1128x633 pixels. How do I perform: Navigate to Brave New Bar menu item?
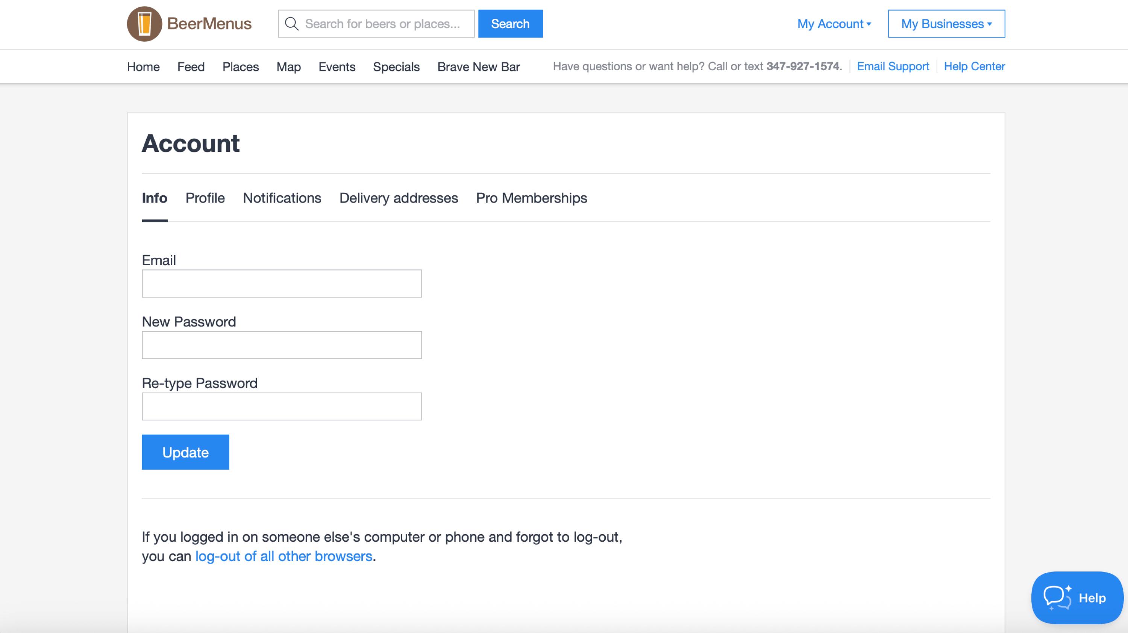click(478, 67)
